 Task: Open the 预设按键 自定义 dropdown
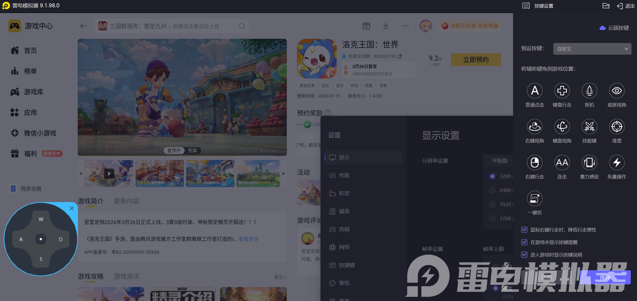tap(592, 49)
